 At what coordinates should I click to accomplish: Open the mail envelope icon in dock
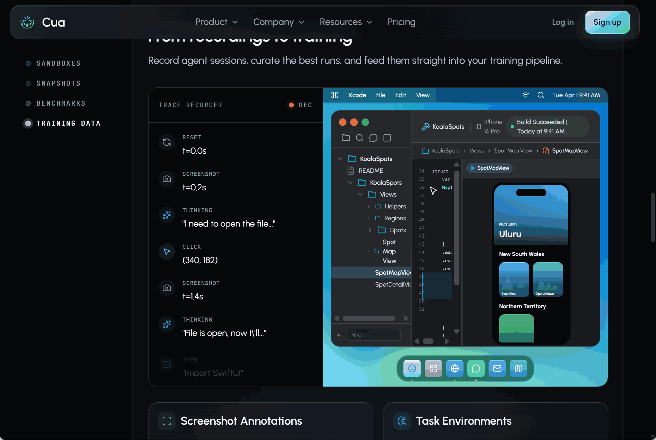tap(497, 368)
